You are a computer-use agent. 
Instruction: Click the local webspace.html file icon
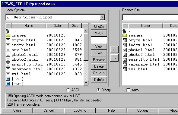tap(8, 69)
